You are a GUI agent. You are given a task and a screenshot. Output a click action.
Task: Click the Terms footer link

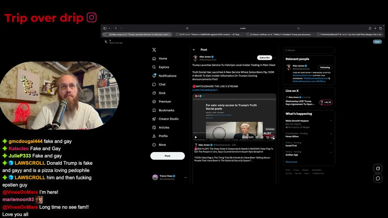click(288, 170)
